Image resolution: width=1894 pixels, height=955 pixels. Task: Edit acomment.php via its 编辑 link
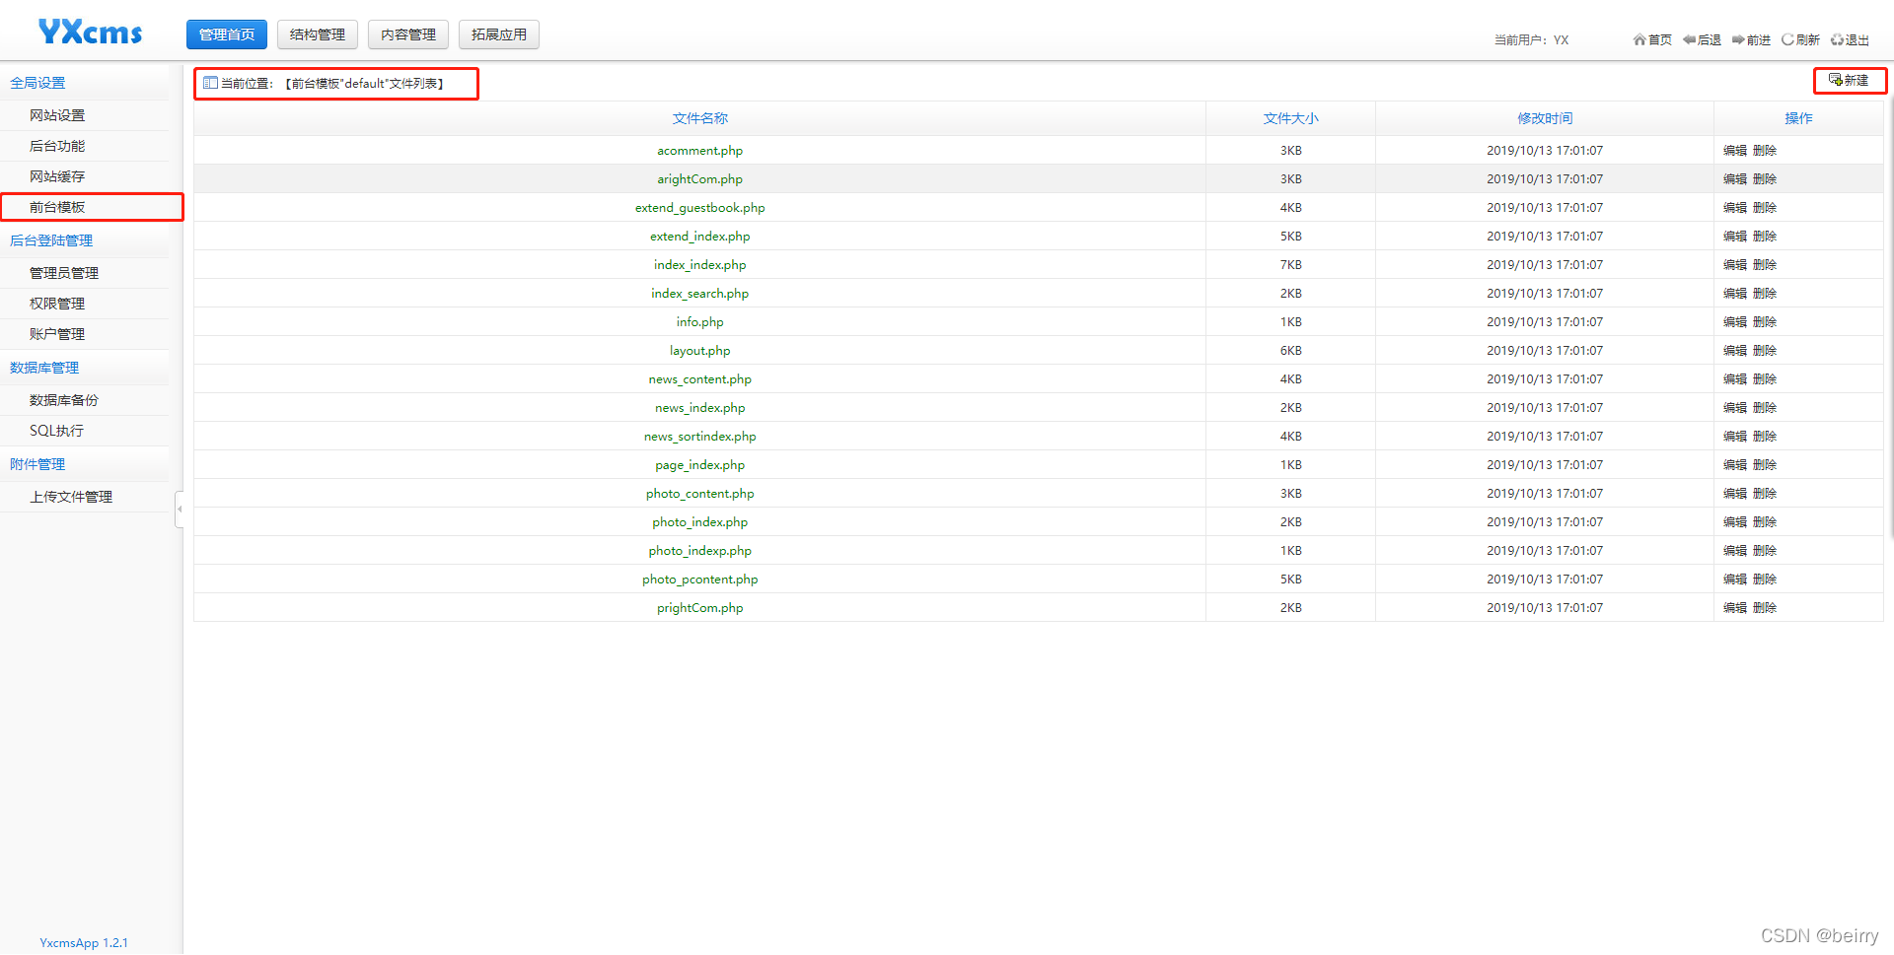1735,151
